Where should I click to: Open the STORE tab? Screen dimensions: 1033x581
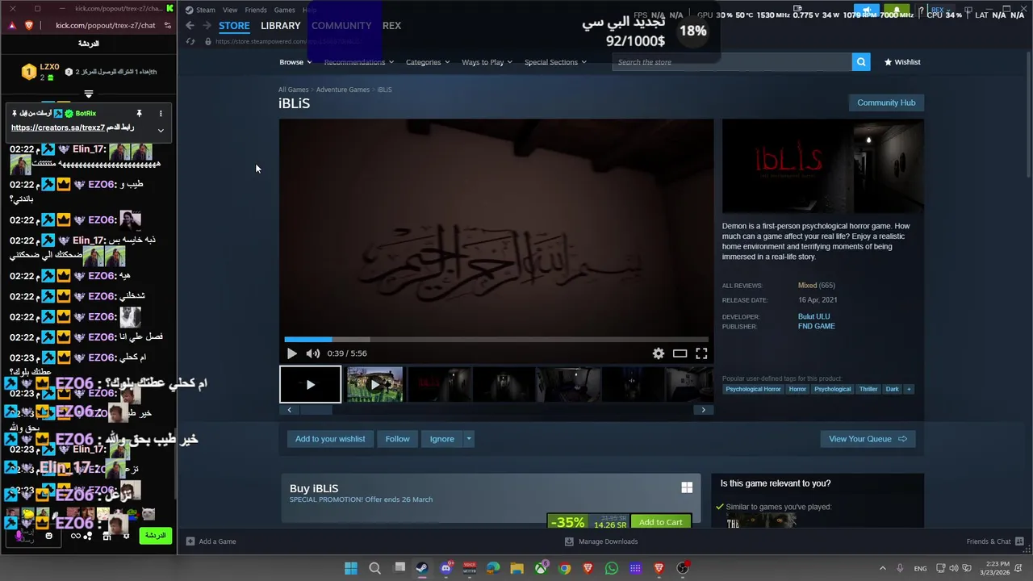tap(234, 26)
